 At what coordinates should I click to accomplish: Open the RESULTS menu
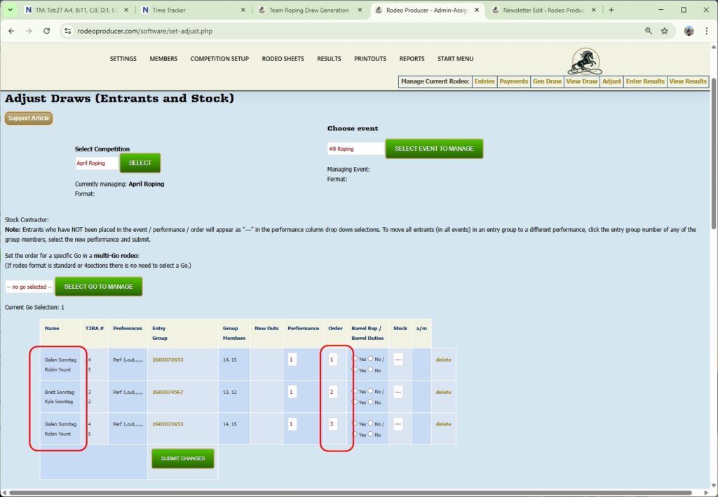pos(330,59)
